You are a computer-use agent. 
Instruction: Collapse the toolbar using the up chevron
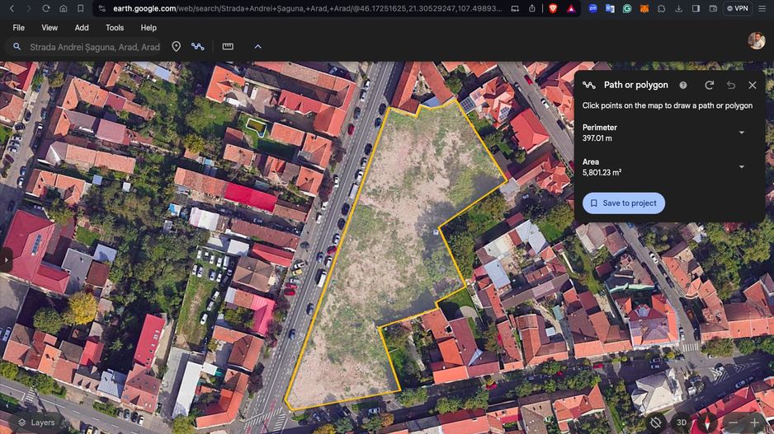tap(257, 47)
